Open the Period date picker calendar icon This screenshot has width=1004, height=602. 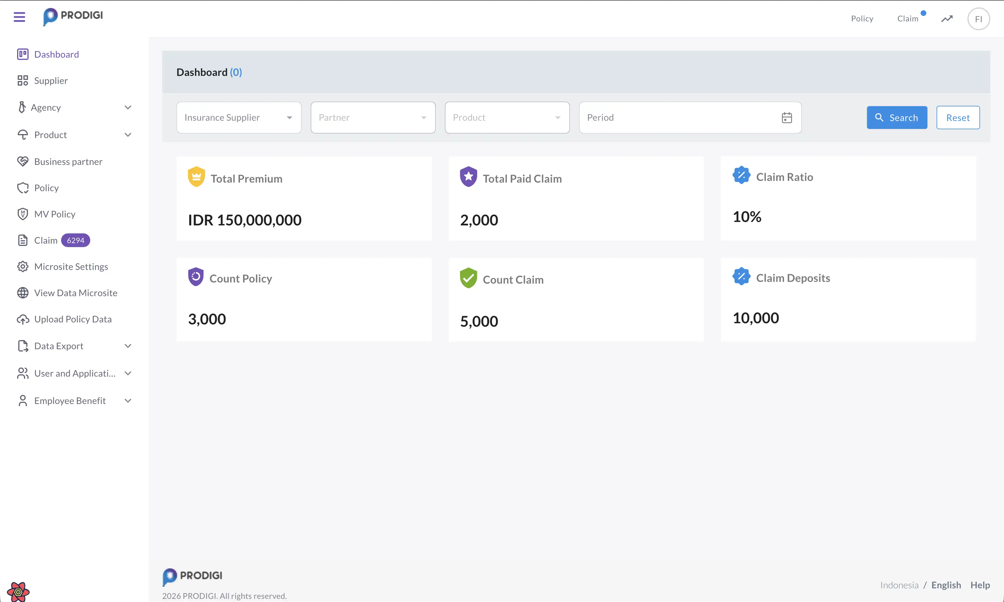coord(787,117)
